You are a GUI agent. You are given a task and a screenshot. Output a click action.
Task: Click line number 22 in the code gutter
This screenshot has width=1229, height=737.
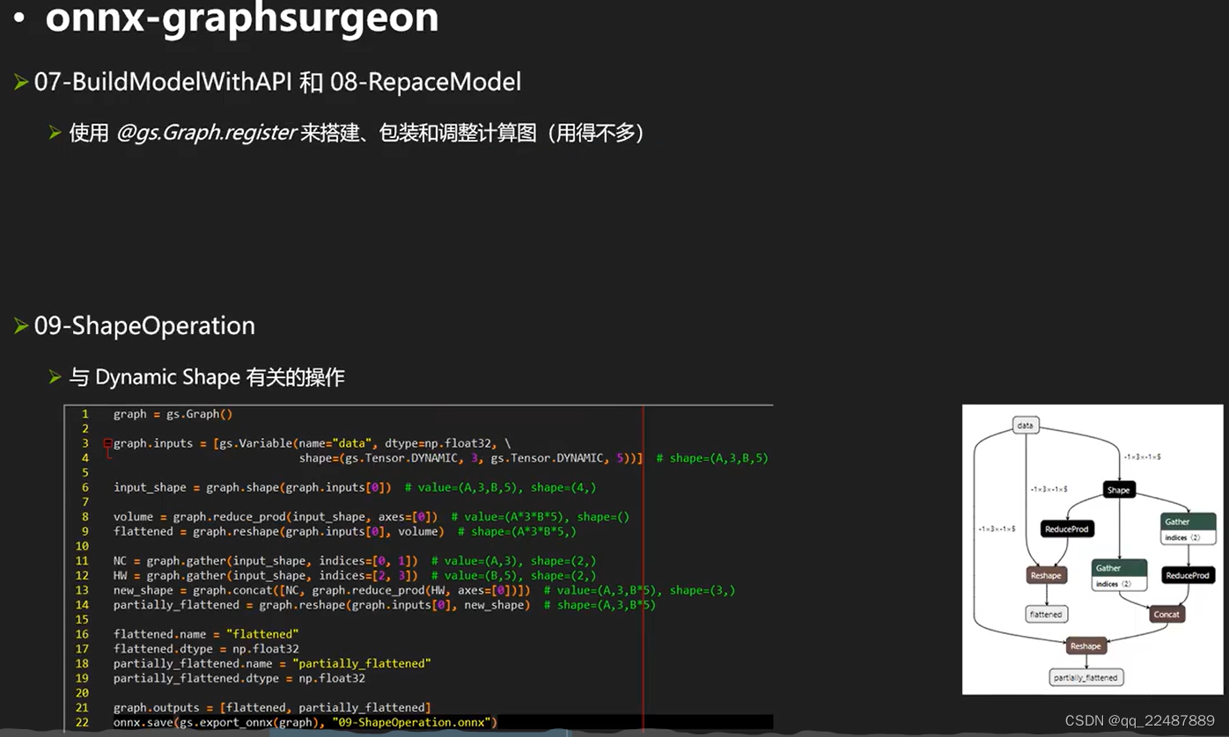pos(82,722)
